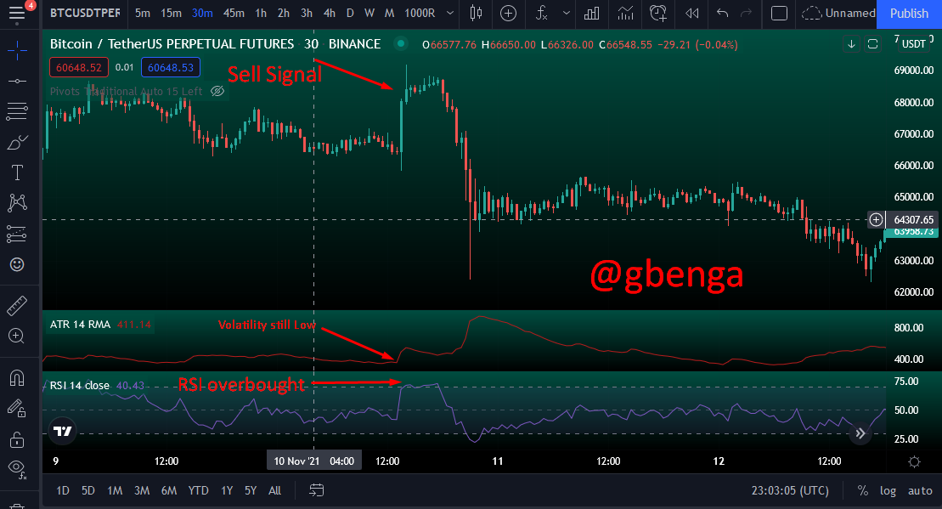Viewport: 942px width, 509px height.
Task: Toggle stay in drawing mode
Action: [17, 409]
